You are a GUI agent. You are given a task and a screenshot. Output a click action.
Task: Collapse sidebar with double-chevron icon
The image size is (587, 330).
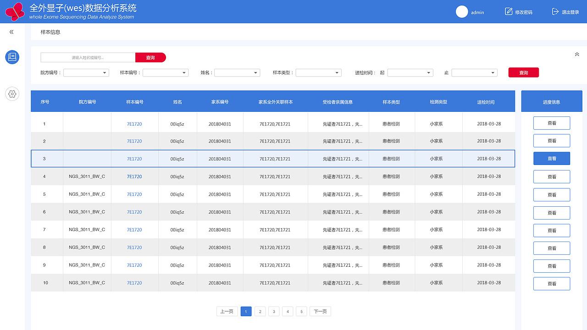tap(11, 32)
